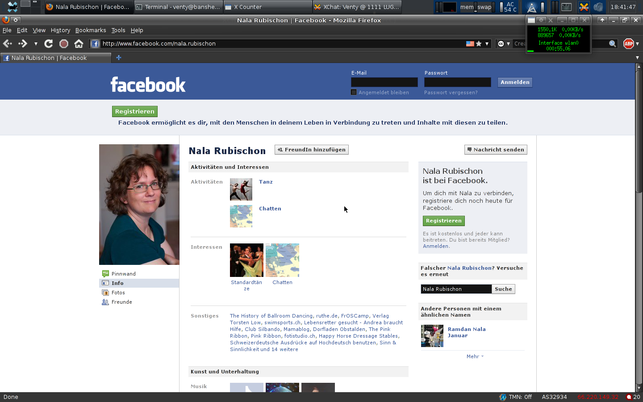
Task: Open the Bookmarks menu
Action: click(91, 30)
